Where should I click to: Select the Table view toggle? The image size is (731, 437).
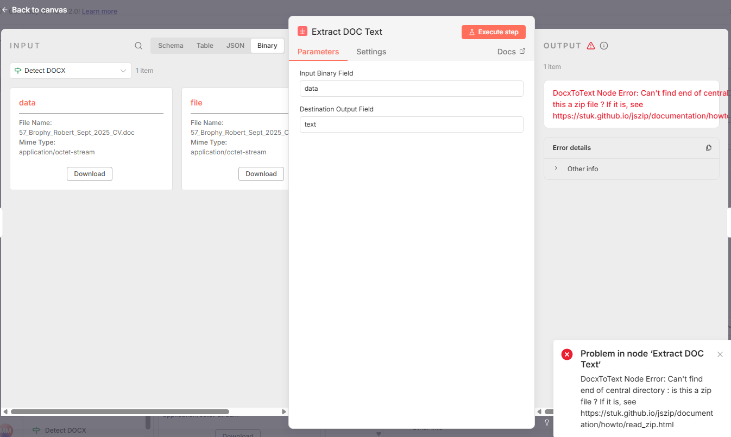tap(205, 45)
